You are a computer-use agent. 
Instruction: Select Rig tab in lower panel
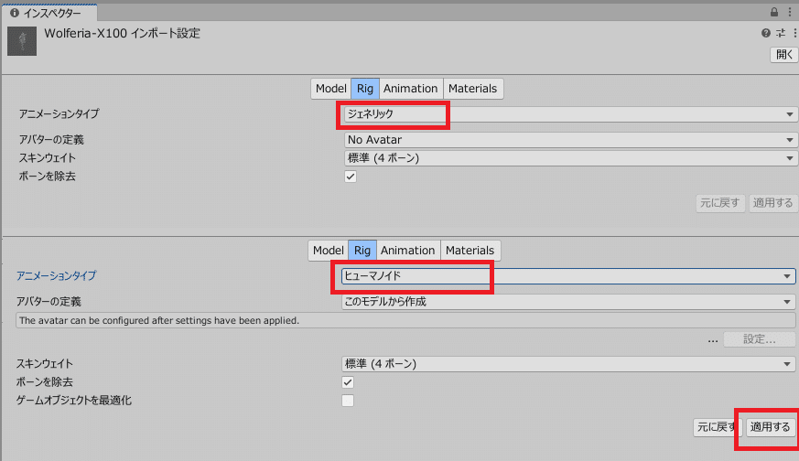point(362,251)
